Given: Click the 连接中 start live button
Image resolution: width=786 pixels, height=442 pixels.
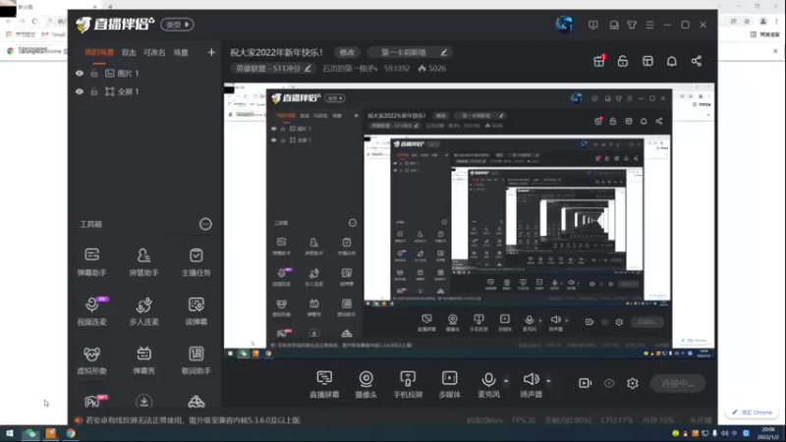Looking at the screenshot, I should tap(678, 383).
